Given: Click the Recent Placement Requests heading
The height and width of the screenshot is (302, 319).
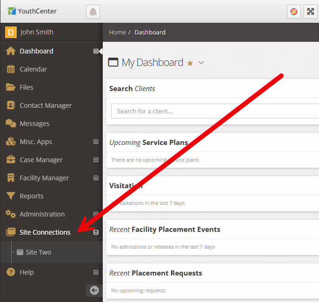Looking at the screenshot, I should pyautogui.click(x=156, y=273).
